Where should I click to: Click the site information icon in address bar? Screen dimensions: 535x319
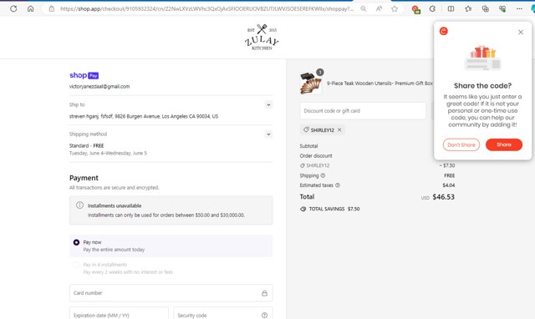click(52, 9)
